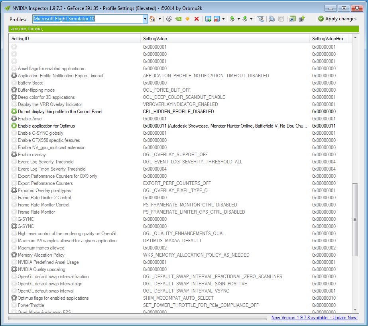
Task: Import profiles with the green down-arrow icon
Action: 245,19
